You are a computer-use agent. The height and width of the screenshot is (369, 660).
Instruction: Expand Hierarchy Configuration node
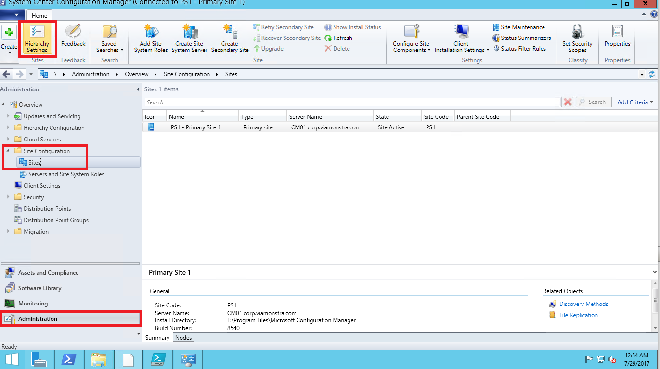pyautogui.click(x=8, y=127)
